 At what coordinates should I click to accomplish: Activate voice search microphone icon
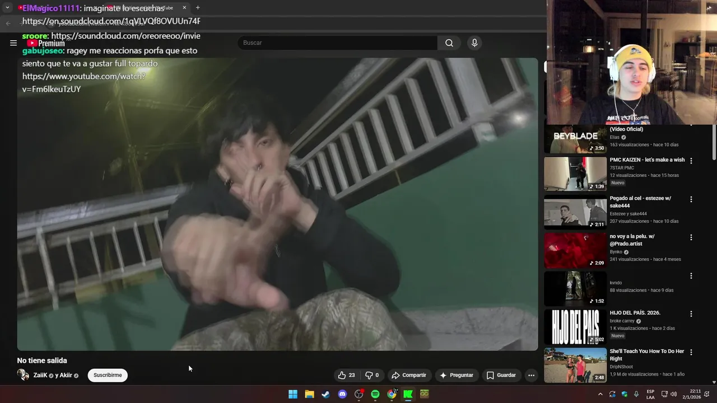point(474,43)
